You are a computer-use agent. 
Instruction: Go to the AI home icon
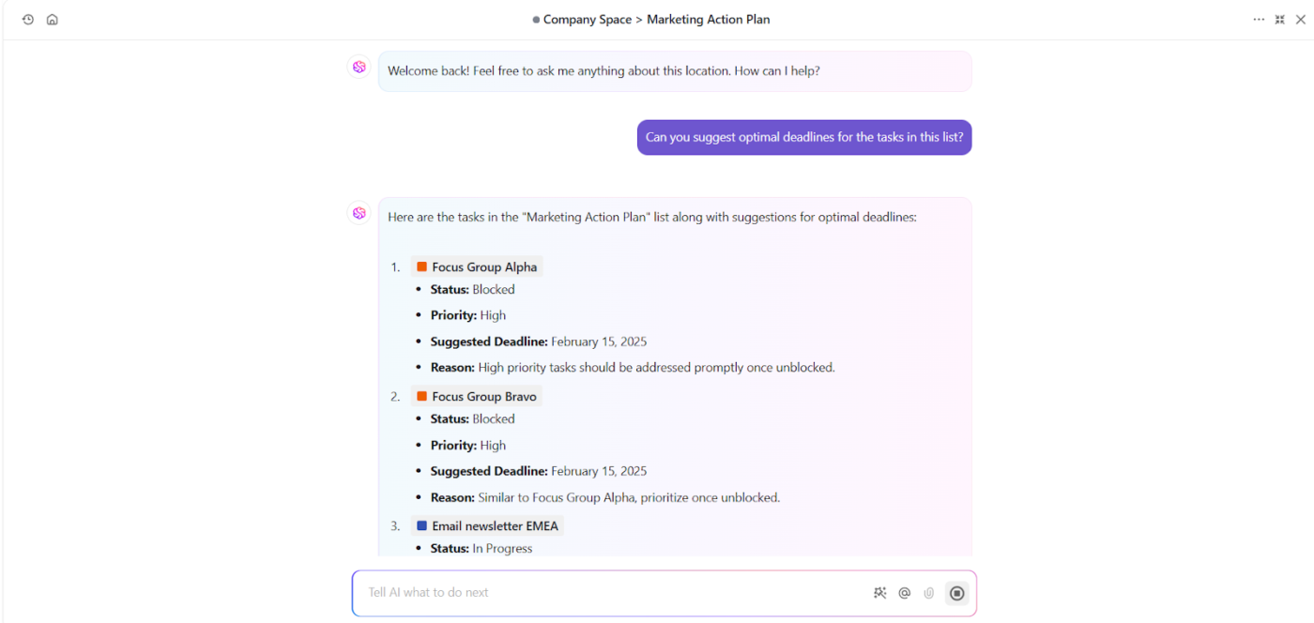53,20
